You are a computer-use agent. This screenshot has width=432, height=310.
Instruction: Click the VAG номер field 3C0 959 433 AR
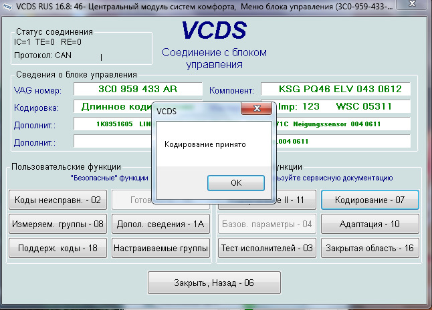[138, 89]
